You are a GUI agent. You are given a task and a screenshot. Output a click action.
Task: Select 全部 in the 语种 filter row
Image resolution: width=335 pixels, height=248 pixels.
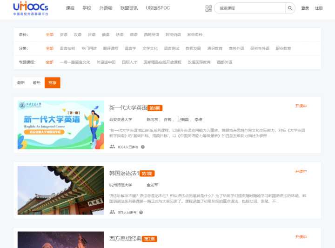[x=50, y=34]
